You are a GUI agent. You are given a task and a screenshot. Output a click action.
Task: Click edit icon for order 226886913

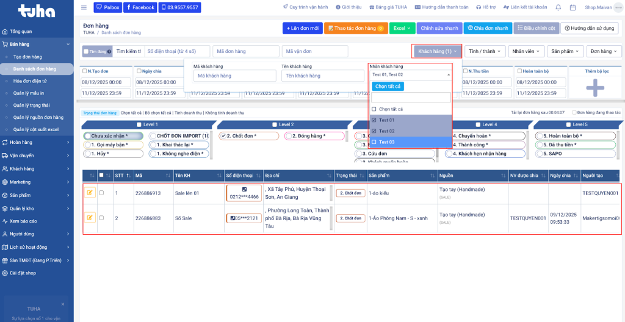[90, 193]
